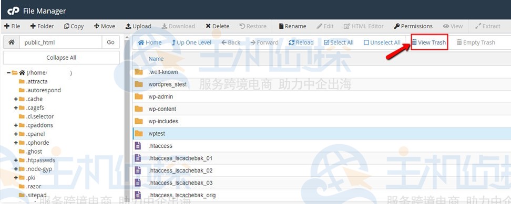Select the wp-content row name text
511x204 pixels.
[x=162, y=109]
